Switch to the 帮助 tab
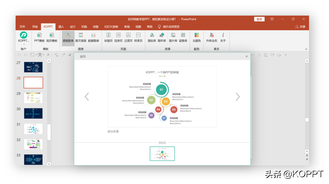Image resolution: width=329 pixels, height=184 pixels. click(x=150, y=27)
